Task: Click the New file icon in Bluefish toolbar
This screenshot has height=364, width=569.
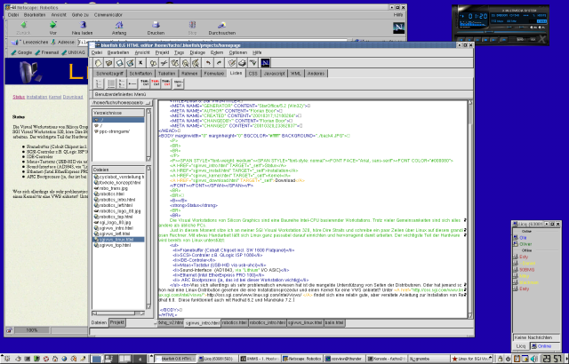Action: click(x=99, y=63)
